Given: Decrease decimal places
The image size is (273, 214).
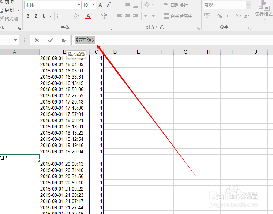Looking at the screenshot, I should 247,16.
